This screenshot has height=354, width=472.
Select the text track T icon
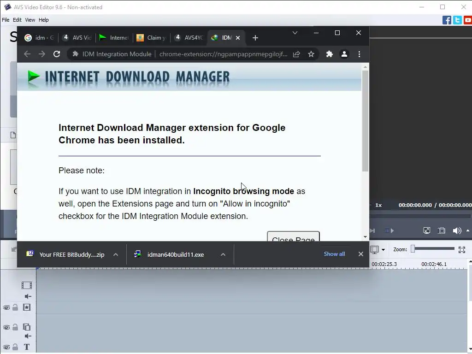pyautogui.click(x=27, y=347)
